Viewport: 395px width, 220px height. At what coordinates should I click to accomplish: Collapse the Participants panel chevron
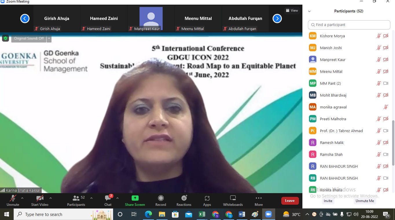309,11
